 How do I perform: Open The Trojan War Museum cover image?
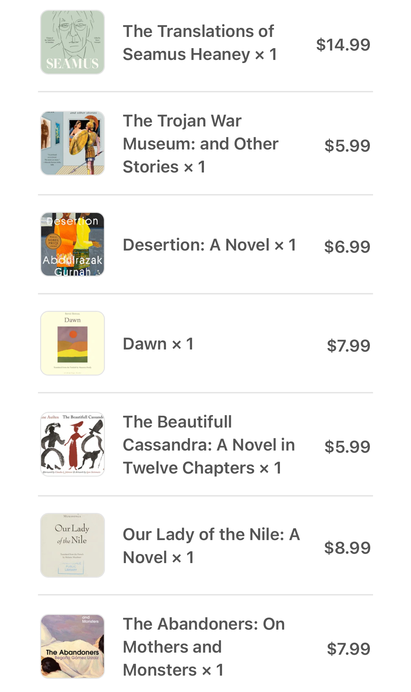click(73, 143)
